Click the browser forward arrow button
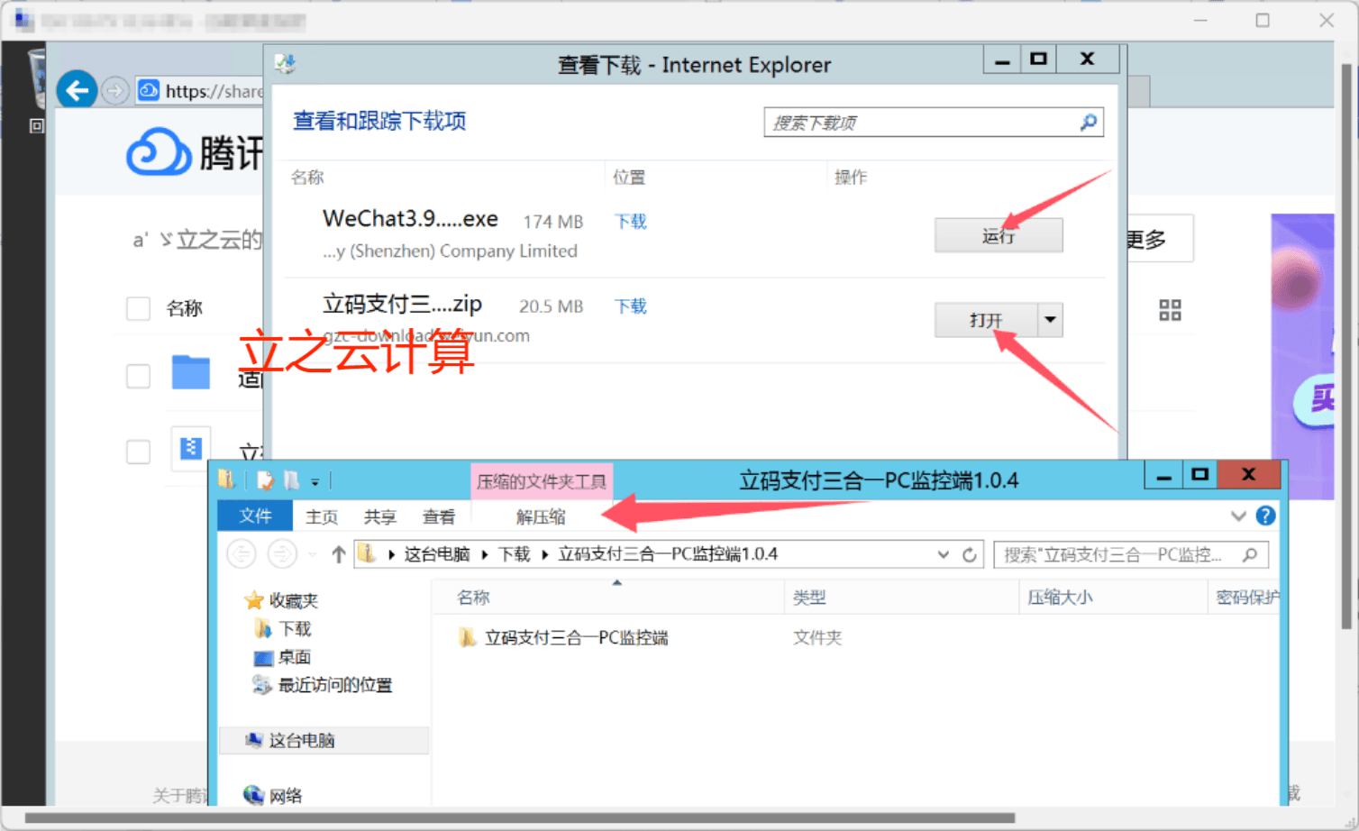Screen dimensions: 1359x831 pos(114,91)
